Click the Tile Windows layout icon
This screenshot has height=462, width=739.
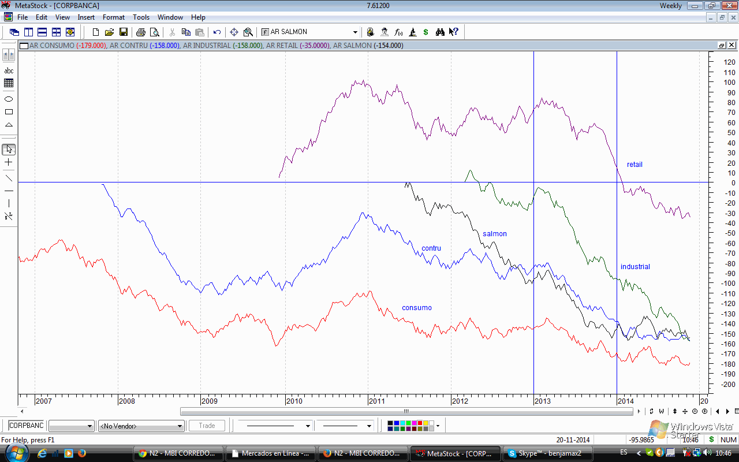pos(56,32)
